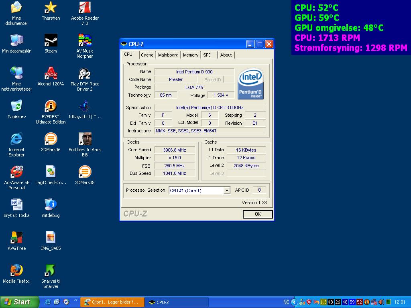Image resolution: width=411 pixels, height=308 pixels.
Task: Expand quick launch overflow chevron
Action: click(75, 300)
